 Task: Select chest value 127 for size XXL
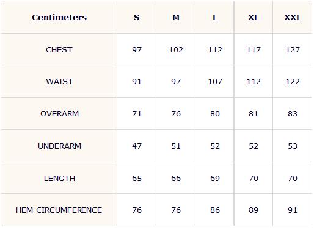click(x=293, y=50)
